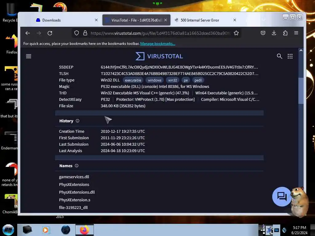Close the VirusTotal tab
315x236 pixels.
click(x=165, y=20)
